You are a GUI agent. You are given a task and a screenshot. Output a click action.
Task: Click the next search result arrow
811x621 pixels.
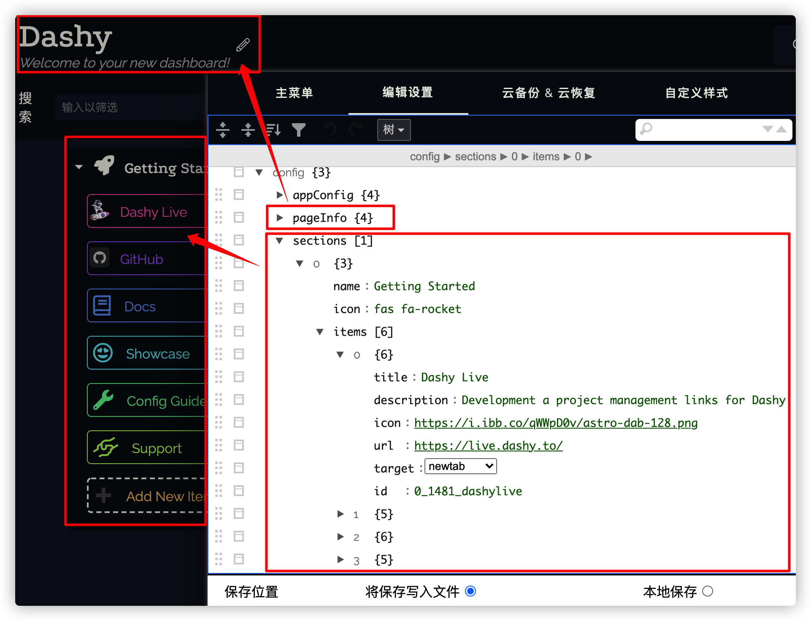pos(768,129)
